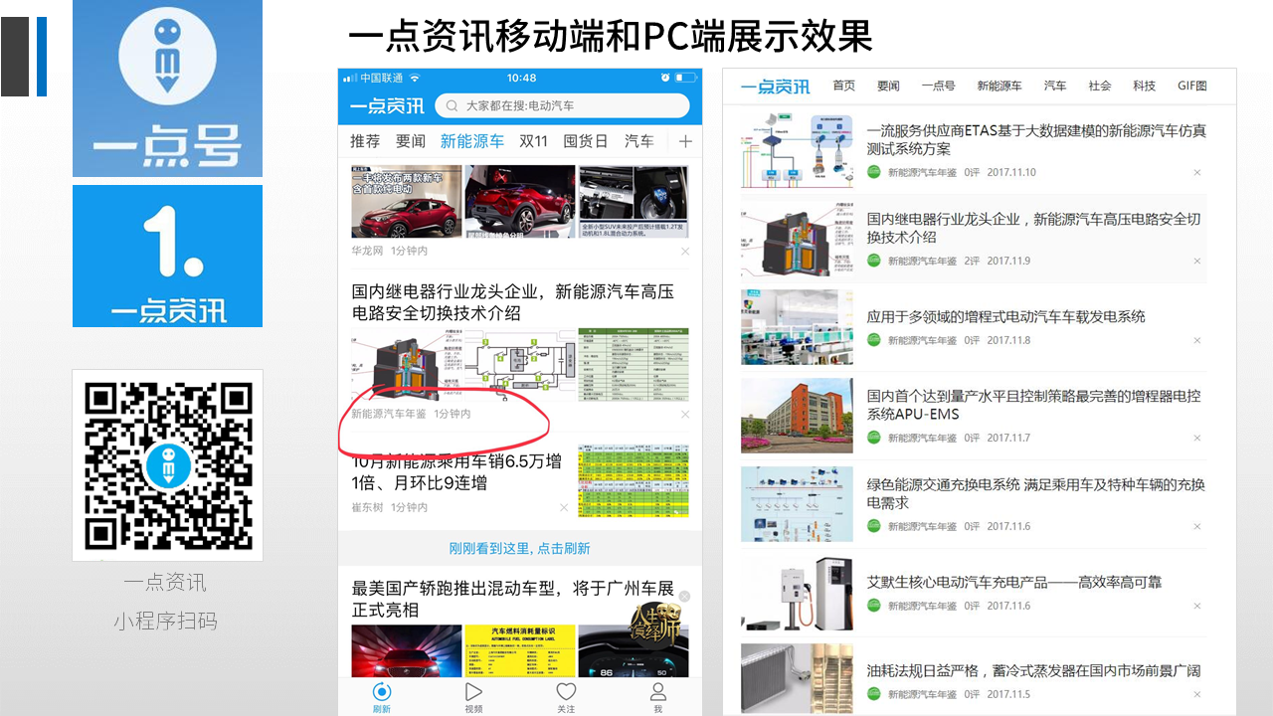
Task: Dismiss the 2017.11.10 PC article with X
Action: (x=1197, y=172)
